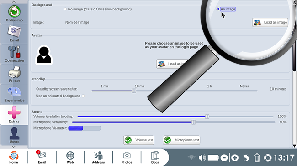Select the No image background option

click(x=65, y=9)
